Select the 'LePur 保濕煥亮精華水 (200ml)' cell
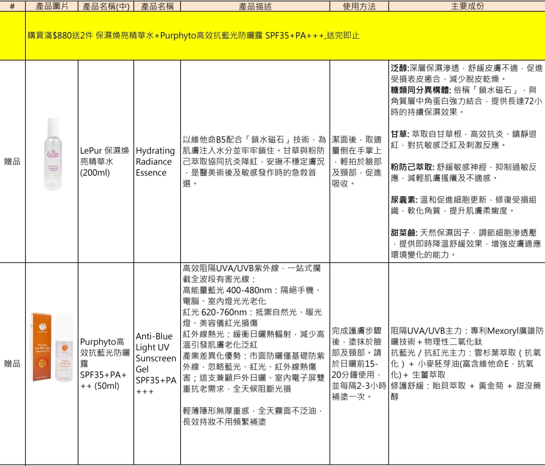This screenshot has height=466, width=545. [x=106, y=161]
